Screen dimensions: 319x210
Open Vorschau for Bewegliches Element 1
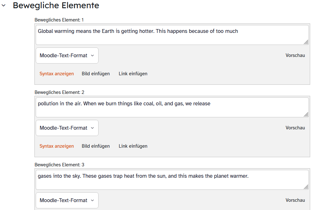click(x=295, y=55)
